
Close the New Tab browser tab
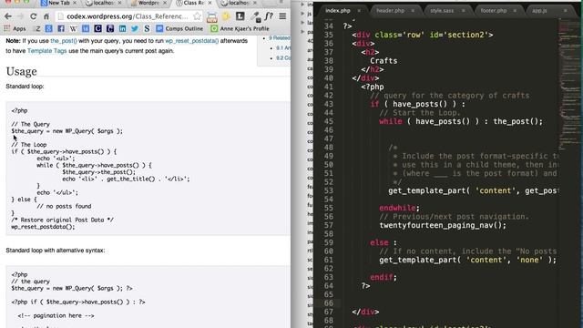[75, 3]
